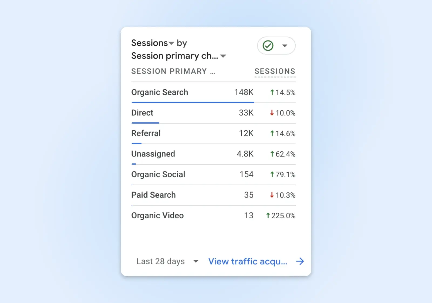Select the Direct channel row
Viewport: 432px width, 303px height.
point(142,113)
